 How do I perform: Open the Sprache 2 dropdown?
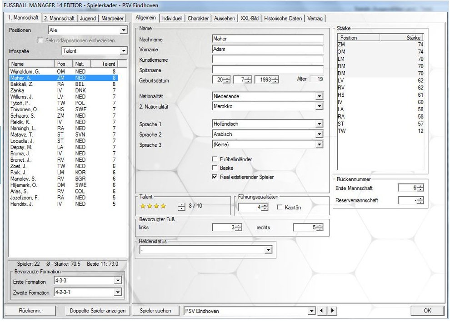click(x=319, y=134)
